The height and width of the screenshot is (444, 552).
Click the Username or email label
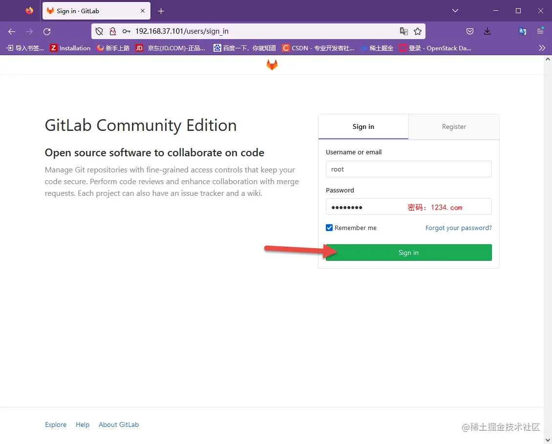[354, 152]
